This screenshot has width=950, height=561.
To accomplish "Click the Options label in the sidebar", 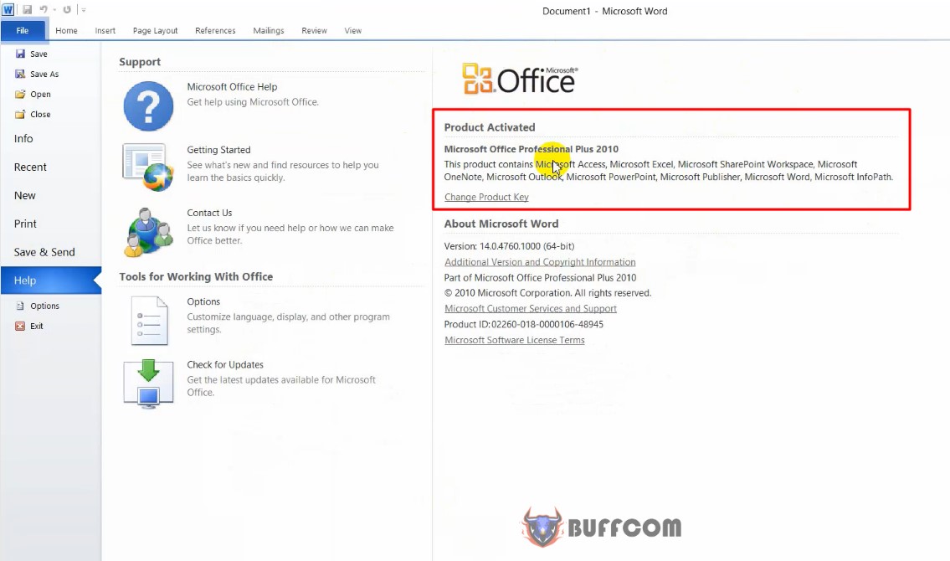I will [45, 306].
